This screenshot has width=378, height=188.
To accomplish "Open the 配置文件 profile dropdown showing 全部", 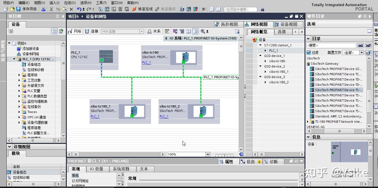I will click(x=362, y=52).
